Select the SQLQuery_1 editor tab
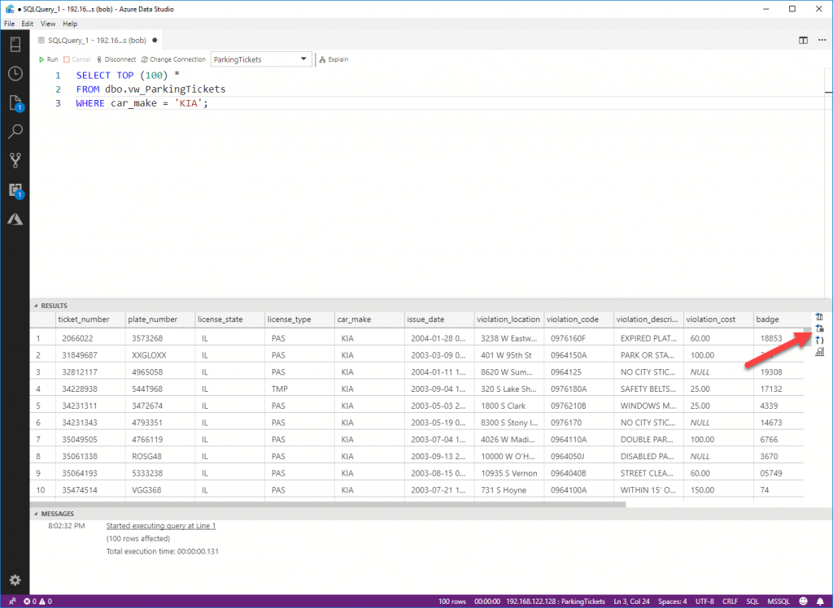The height and width of the screenshot is (608, 833). pyautogui.click(x=96, y=41)
